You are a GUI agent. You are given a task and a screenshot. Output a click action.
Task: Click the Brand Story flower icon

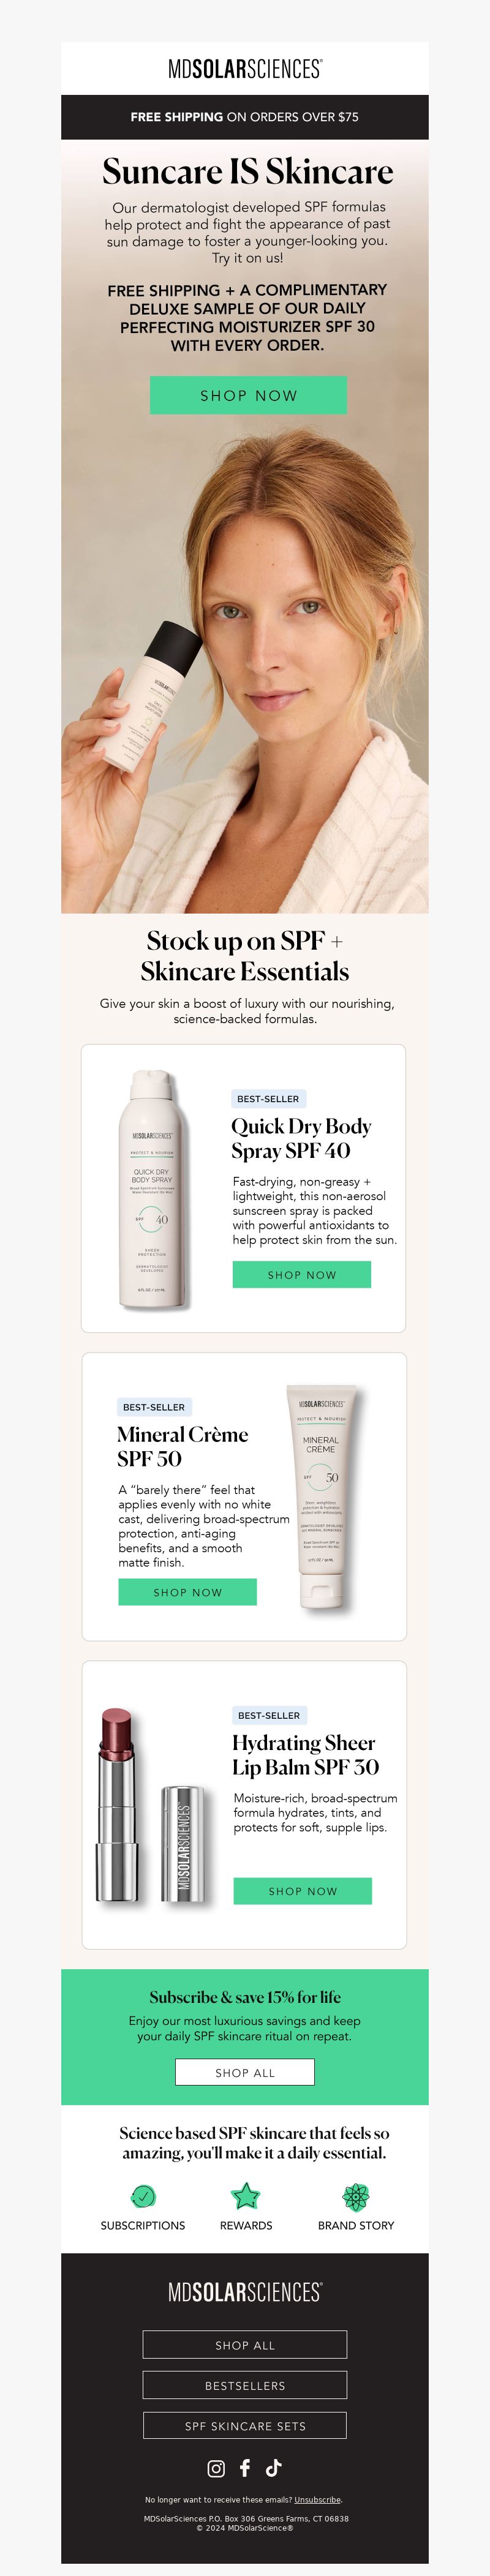click(356, 2196)
